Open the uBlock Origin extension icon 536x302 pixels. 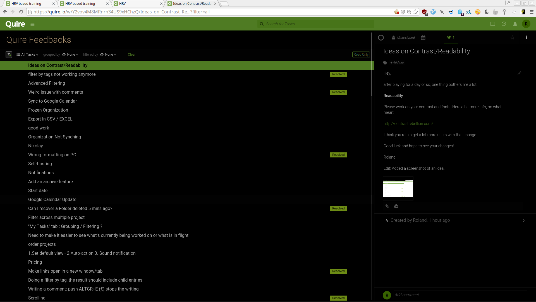(x=424, y=12)
